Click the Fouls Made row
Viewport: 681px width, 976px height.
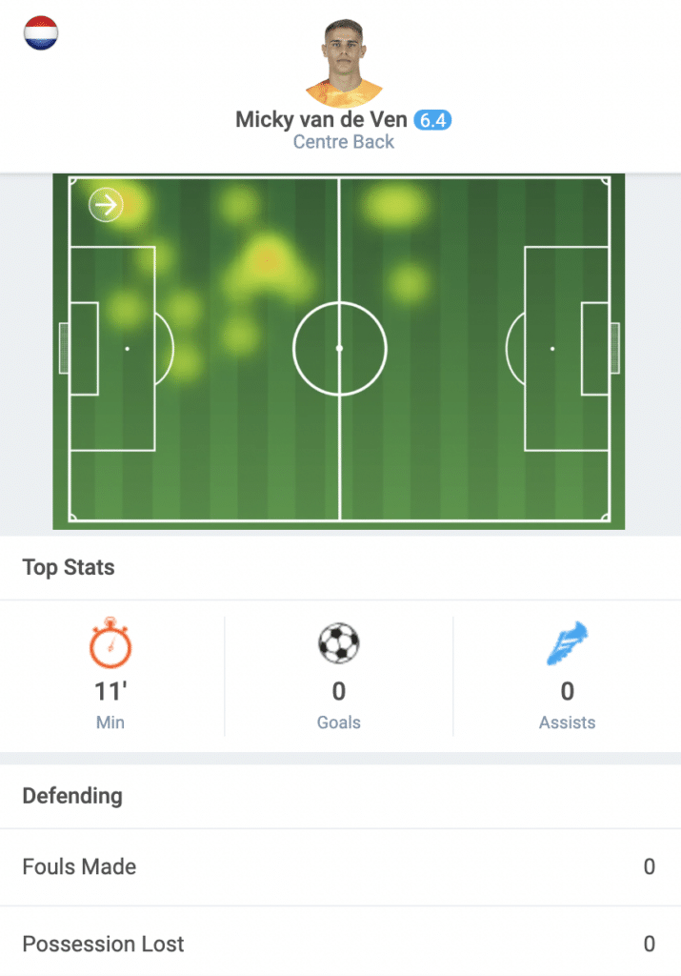click(340, 866)
